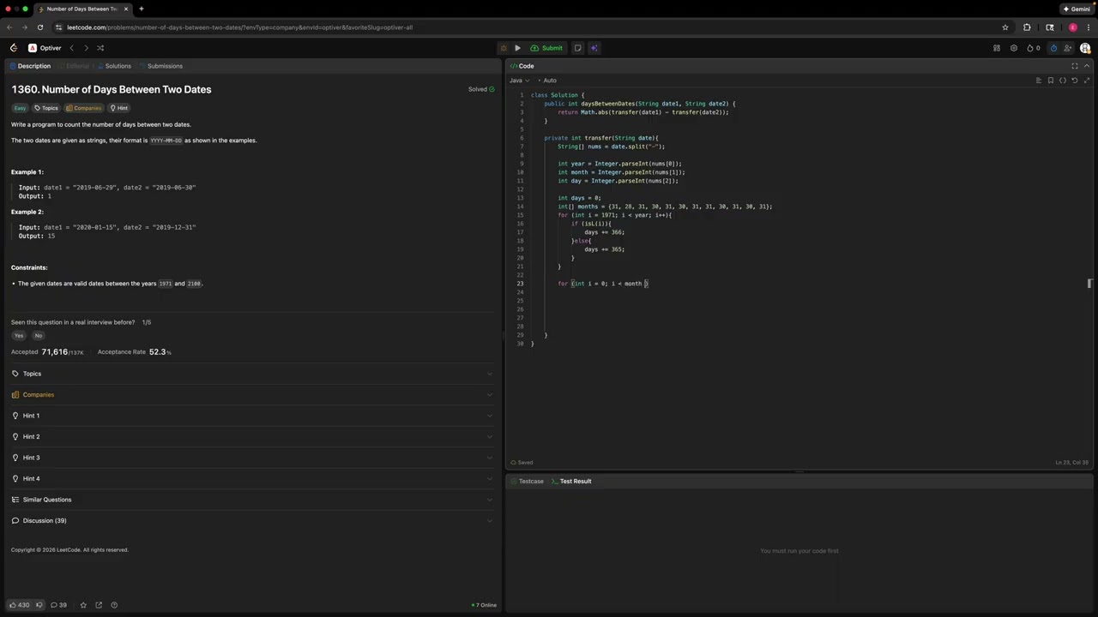Screen dimensions: 1098x617
Task: Click the bookmark icon in editor toolbar
Action: (x=1051, y=81)
